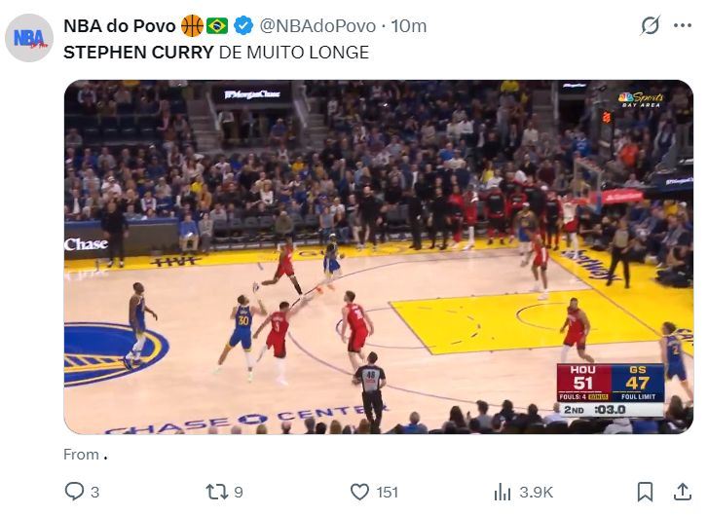Click the 151 likes count

388,493
